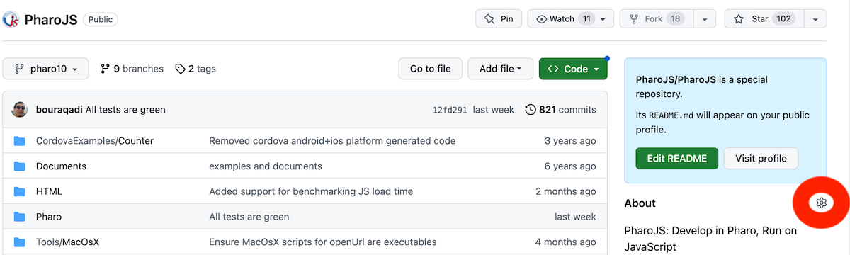Open commit Ensure MacOsX scripts for openUrl
Image resolution: width=850 pixels, height=255 pixels.
click(x=323, y=242)
